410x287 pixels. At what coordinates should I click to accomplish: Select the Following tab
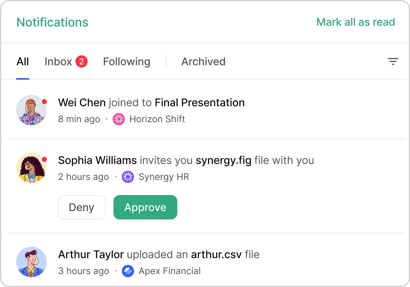[127, 61]
